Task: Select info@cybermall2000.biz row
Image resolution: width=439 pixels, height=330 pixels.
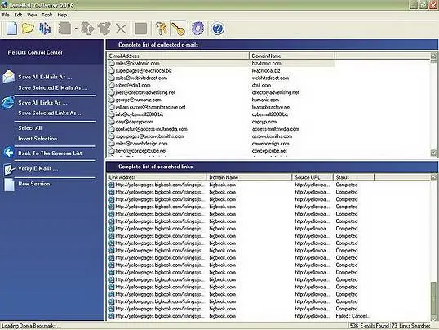Action: pyautogui.click(x=221, y=114)
